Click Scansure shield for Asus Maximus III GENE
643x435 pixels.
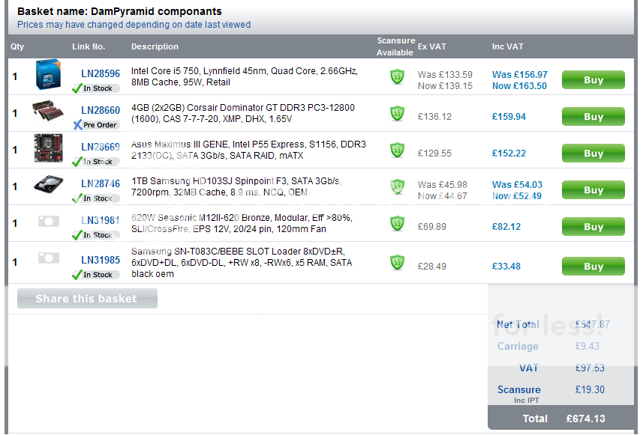click(397, 150)
